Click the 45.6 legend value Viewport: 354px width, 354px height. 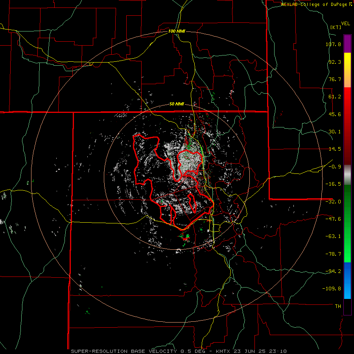point(335,114)
